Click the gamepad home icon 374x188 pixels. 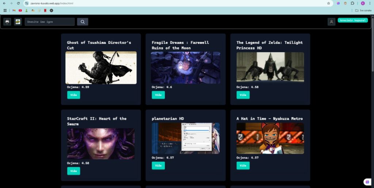pos(7,21)
